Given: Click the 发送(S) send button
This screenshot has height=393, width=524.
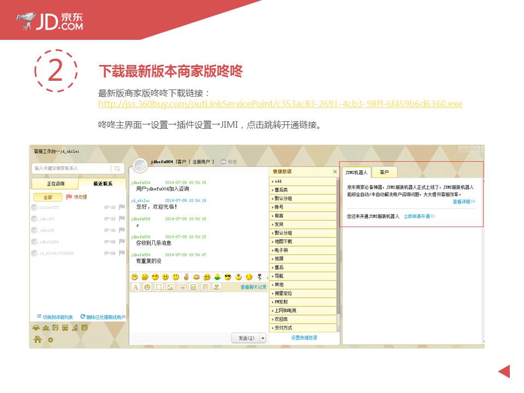Looking at the screenshot, I should [246, 338].
